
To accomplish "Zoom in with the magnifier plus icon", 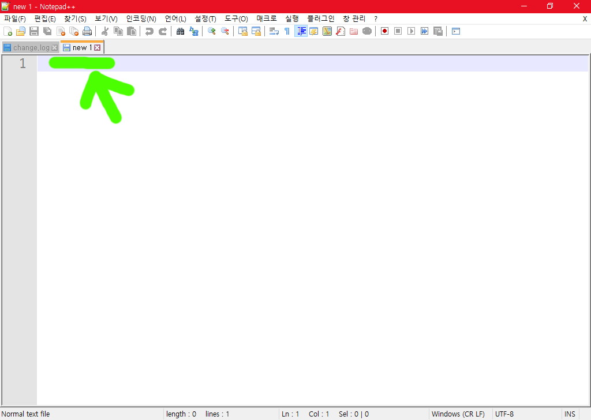I will (211, 31).
